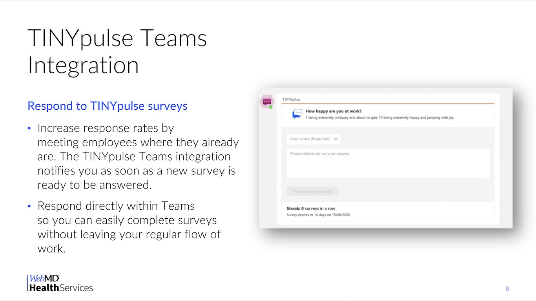
Task: Click the orange divider line under TINYpulse
Action: pyautogui.click(x=388, y=104)
